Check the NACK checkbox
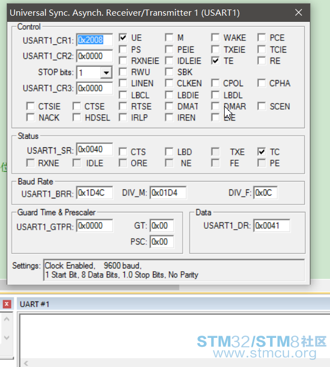The height and width of the screenshot is (367, 330). (30, 118)
